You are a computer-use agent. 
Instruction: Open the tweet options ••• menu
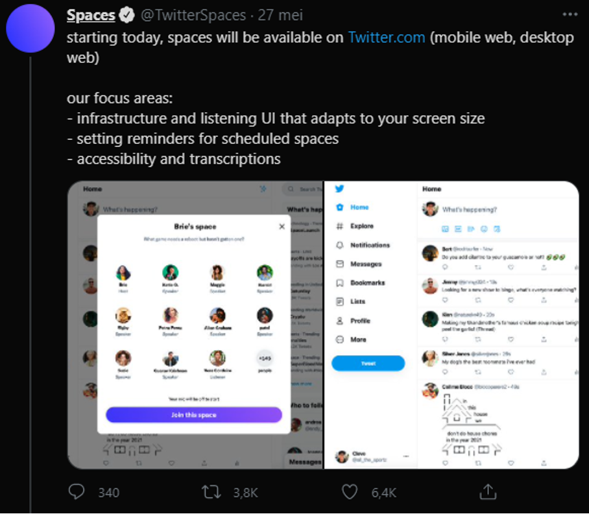pyautogui.click(x=569, y=15)
